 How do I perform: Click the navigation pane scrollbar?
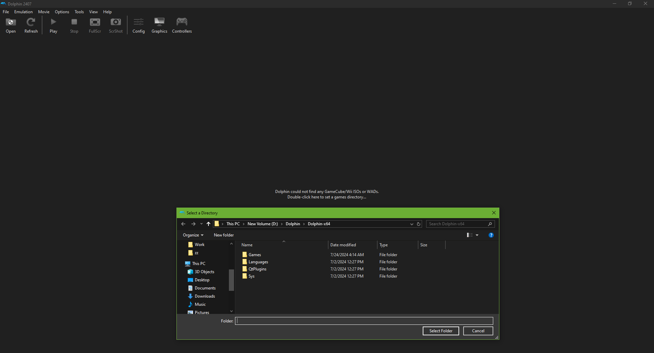click(231, 280)
